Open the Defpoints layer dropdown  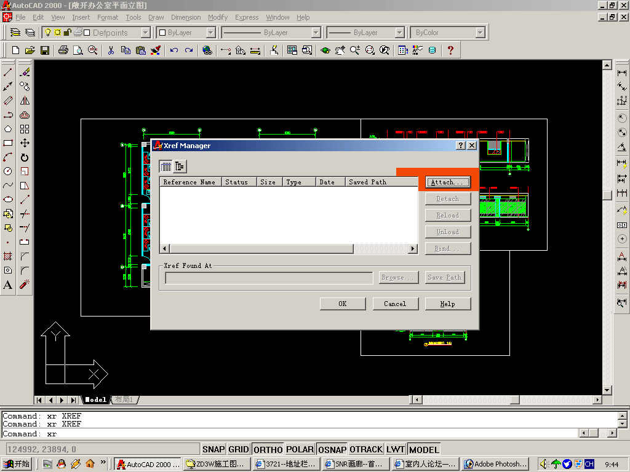[x=146, y=33]
